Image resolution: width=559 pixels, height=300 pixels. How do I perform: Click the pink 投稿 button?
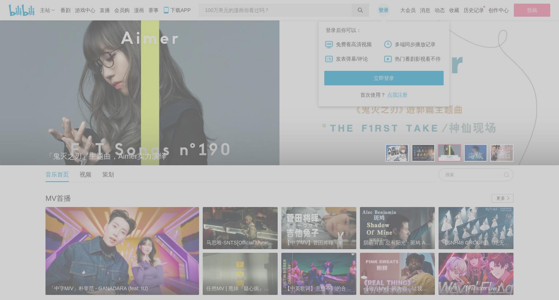(532, 10)
